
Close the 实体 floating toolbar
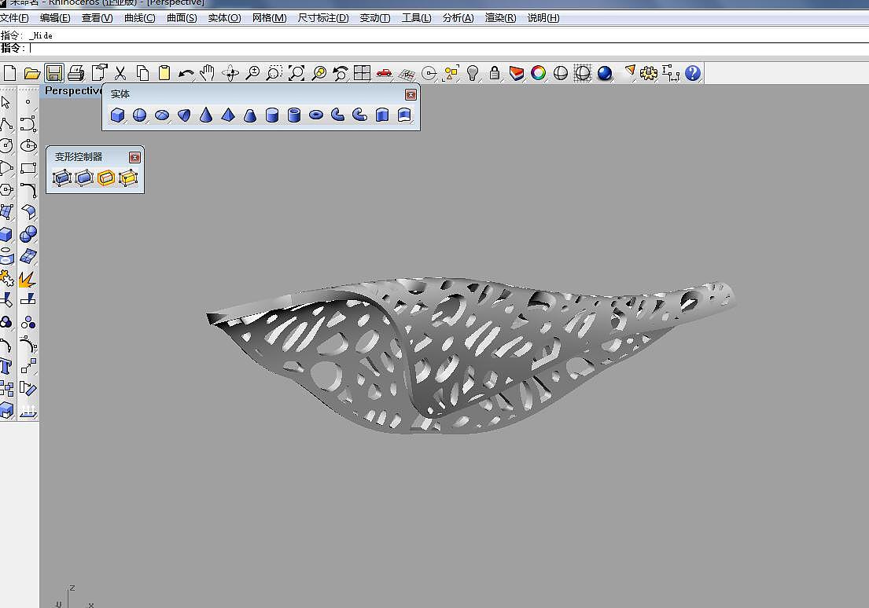coord(411,95)
